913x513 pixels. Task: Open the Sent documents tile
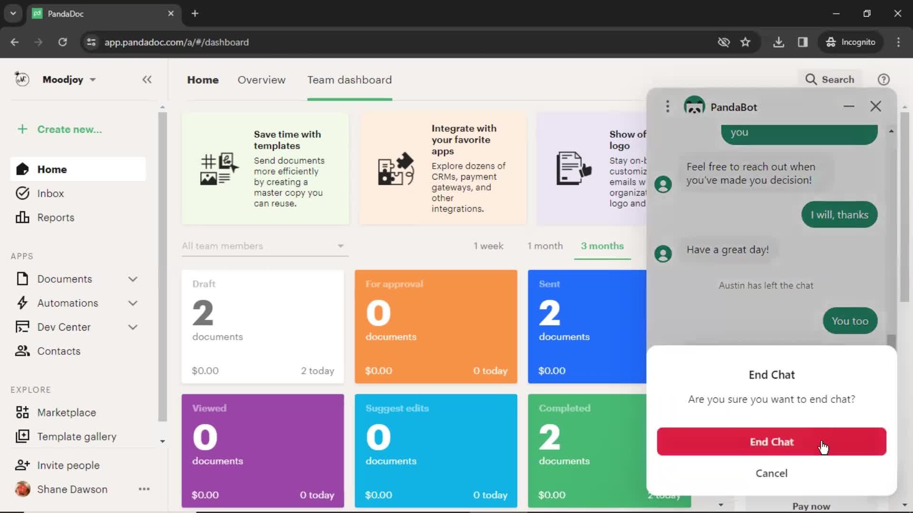point(587,327)
